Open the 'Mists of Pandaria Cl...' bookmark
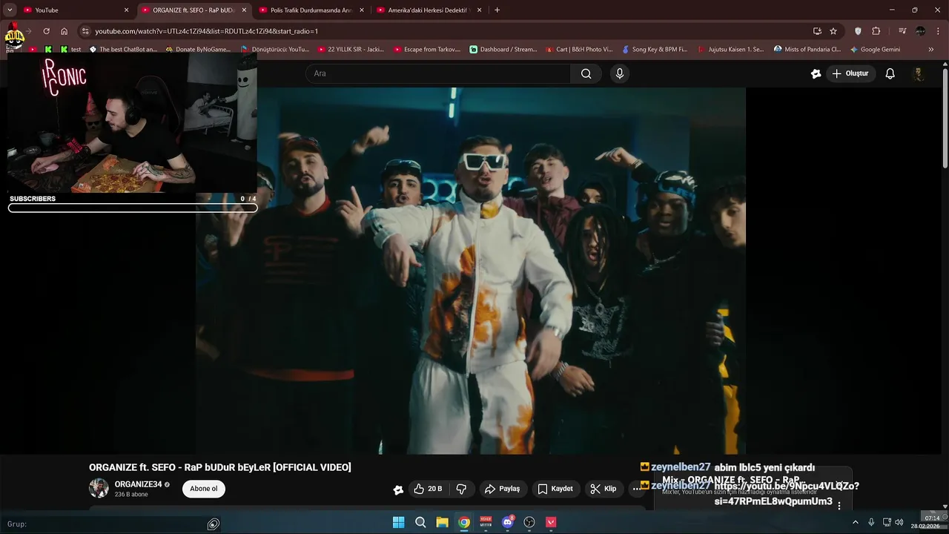This screenshot has width=949, height=534. (807, 50)
